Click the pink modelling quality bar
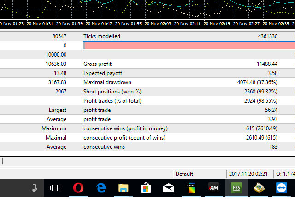Screen dimensions: 295x221 pyautogui.click(x=189, y=46)
